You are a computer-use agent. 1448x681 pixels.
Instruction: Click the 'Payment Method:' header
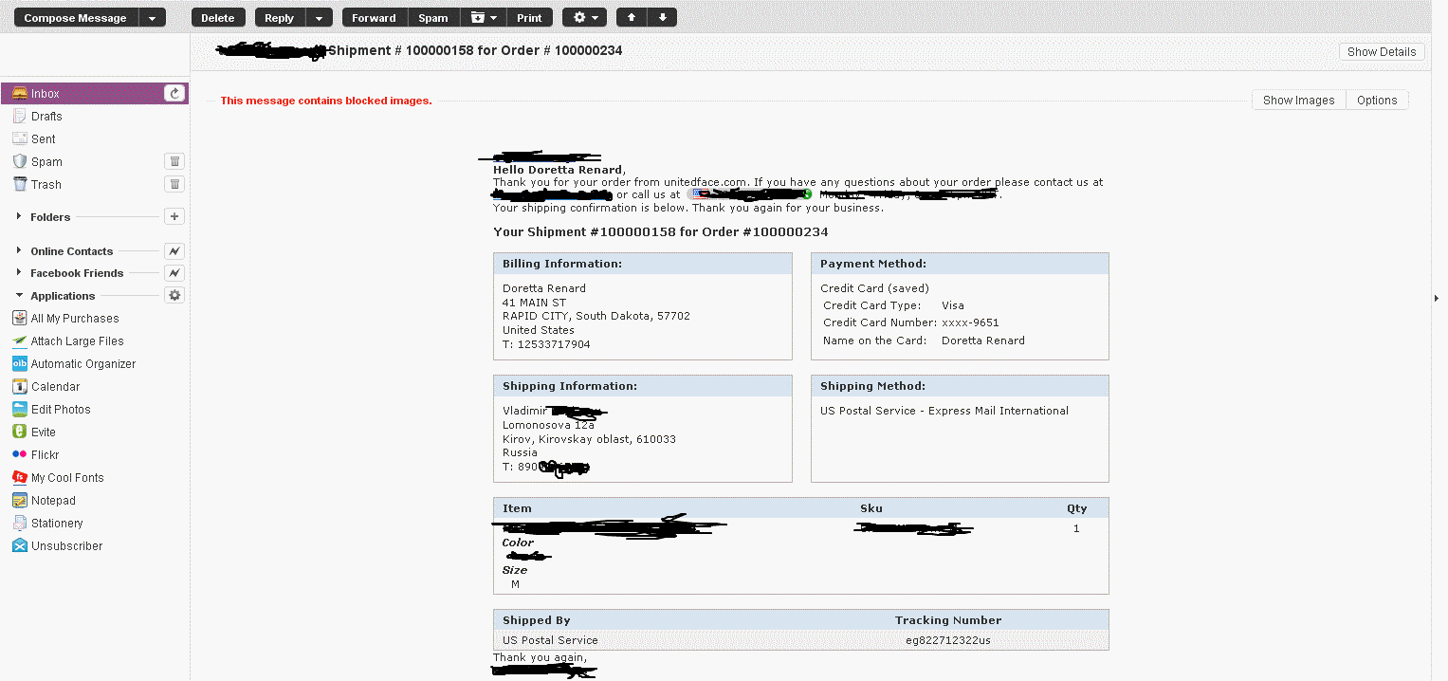873,264
